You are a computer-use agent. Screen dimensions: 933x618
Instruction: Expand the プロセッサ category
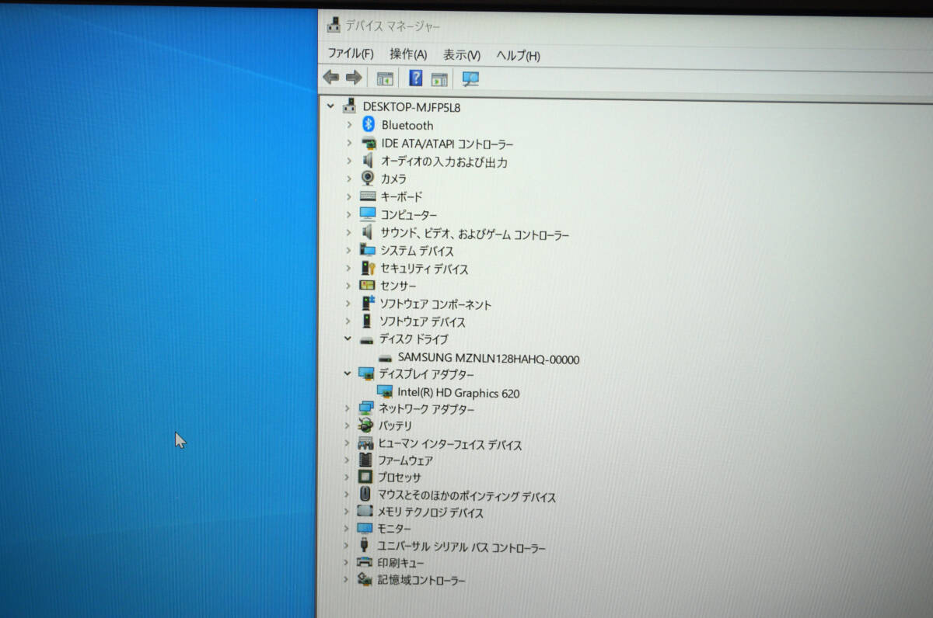coord(347,477)
